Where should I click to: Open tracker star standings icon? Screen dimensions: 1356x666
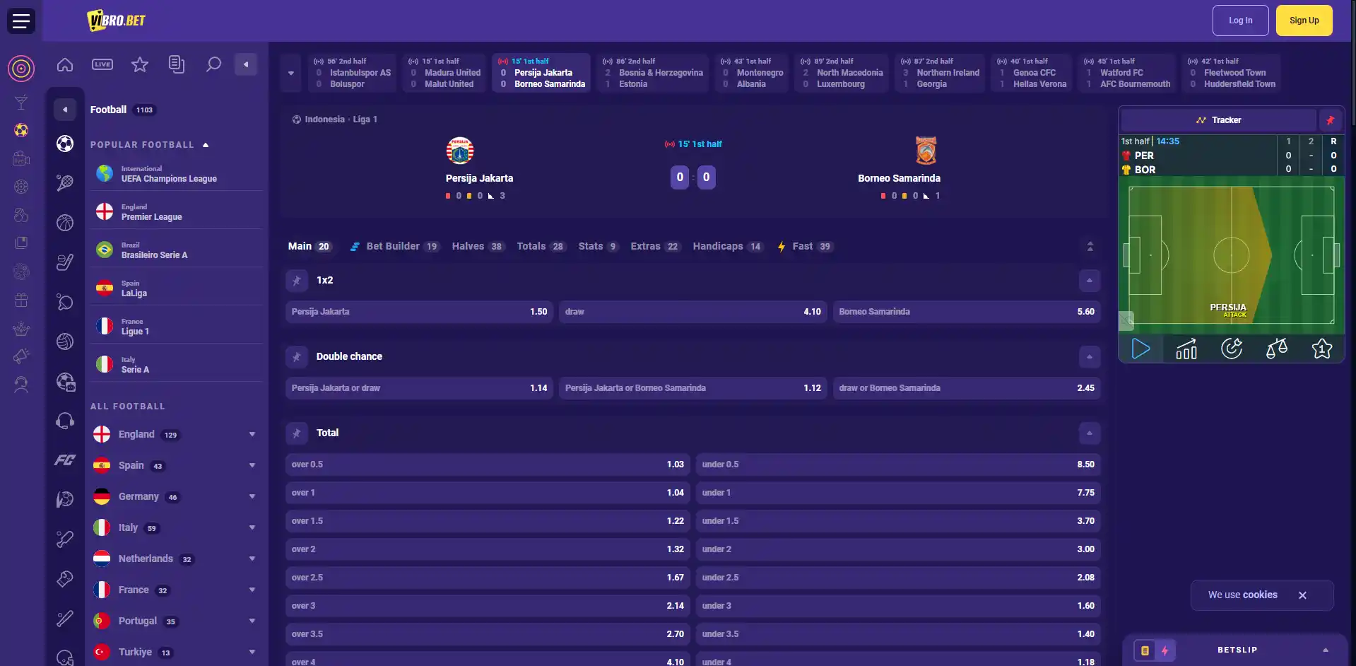tap(1322, 349)
